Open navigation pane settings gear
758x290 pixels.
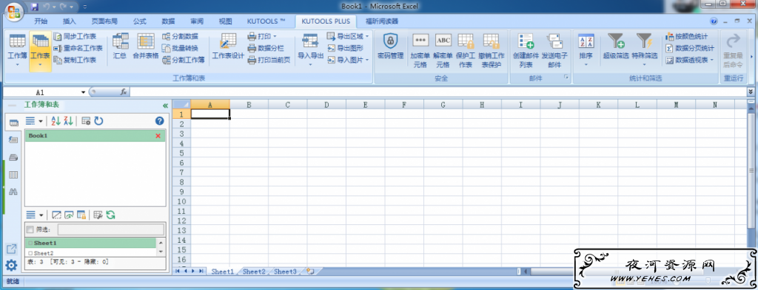click(11, 265)
